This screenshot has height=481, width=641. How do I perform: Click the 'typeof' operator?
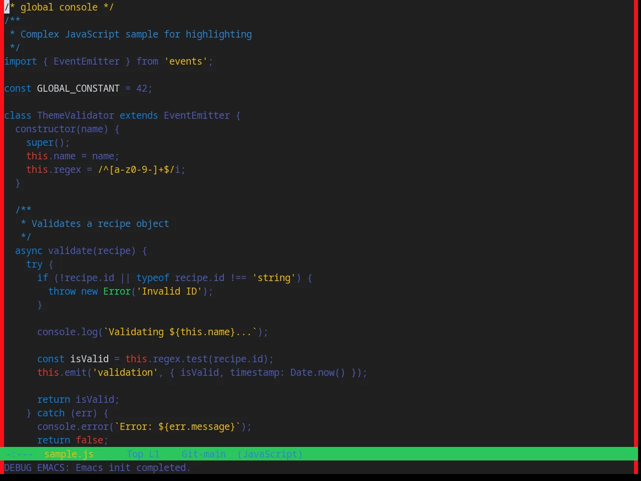153,278
